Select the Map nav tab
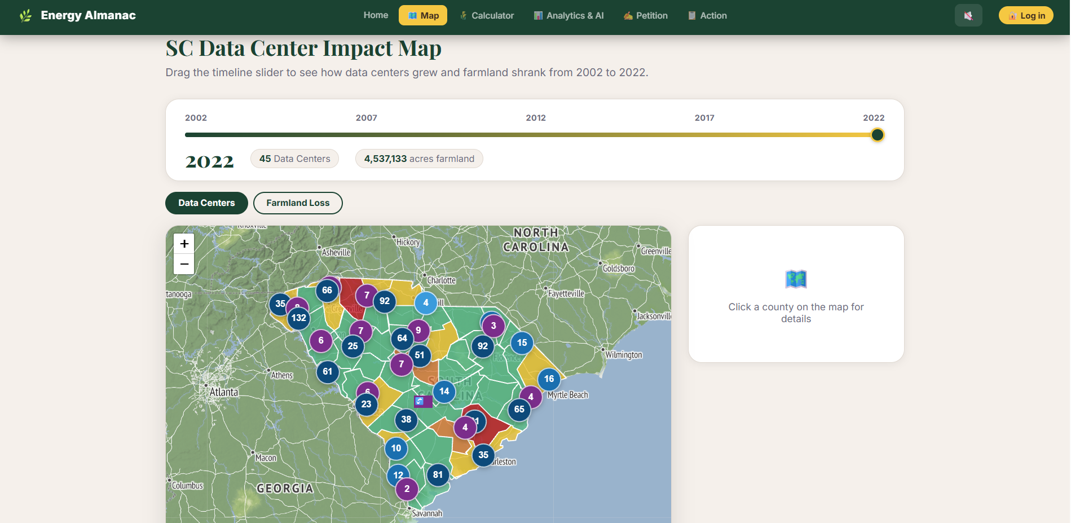 [423, 15]
